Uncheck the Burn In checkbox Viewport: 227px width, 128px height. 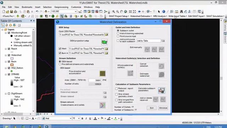point(60,53)
